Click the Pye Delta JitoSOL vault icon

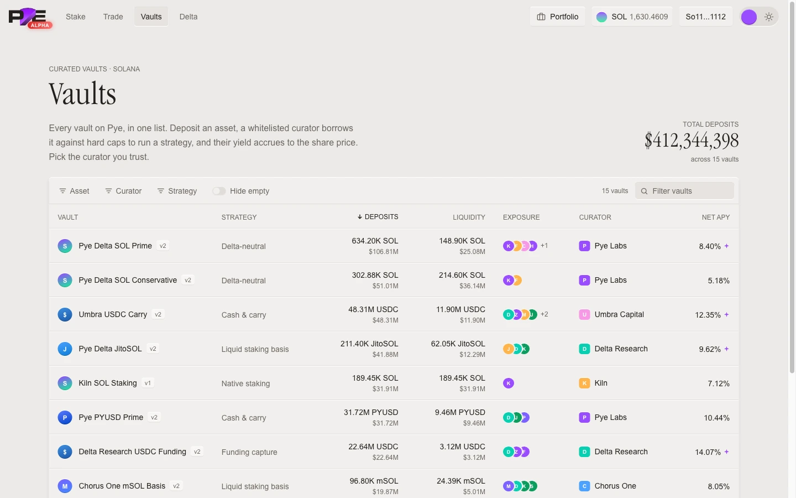tap(65, 349)
